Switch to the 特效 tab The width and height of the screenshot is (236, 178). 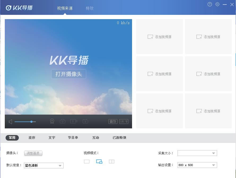90,8
